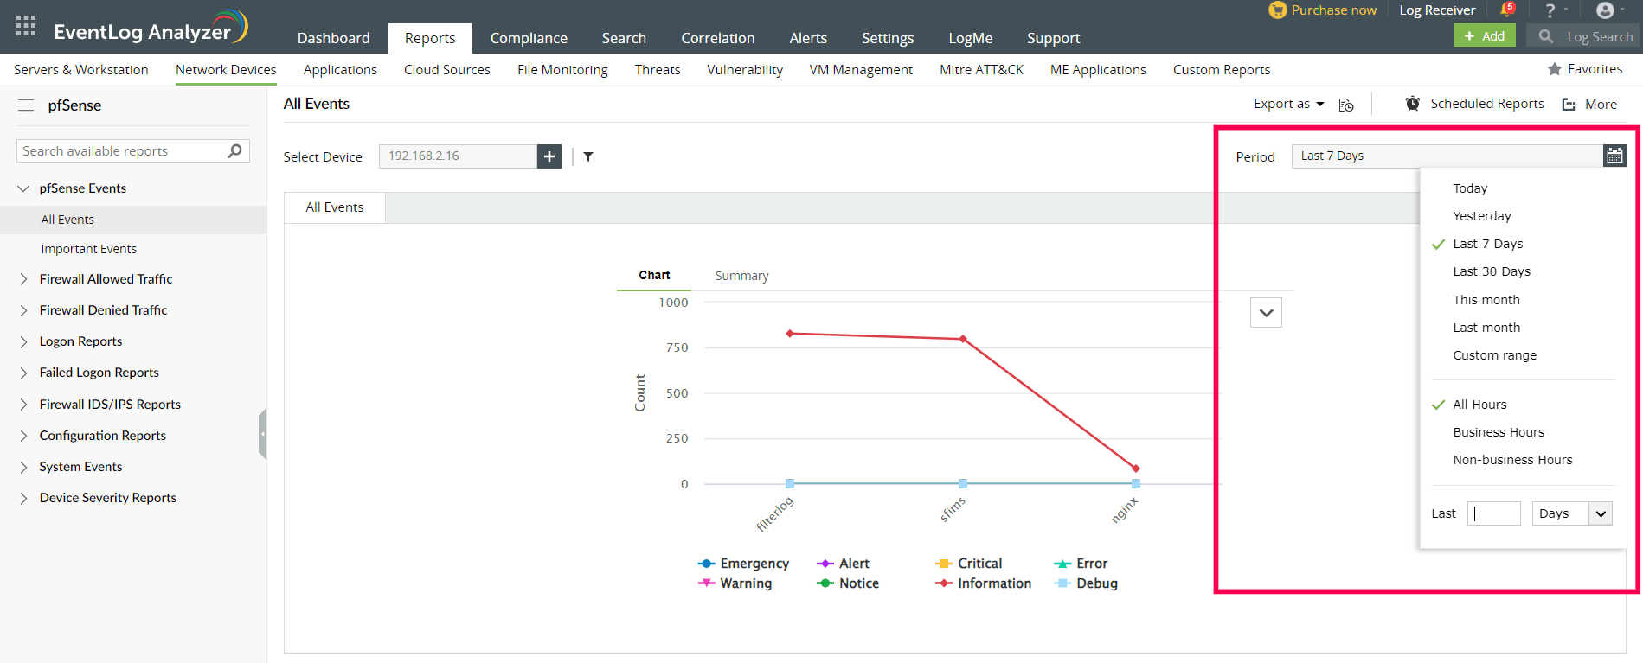
Task: Go to the Correlation tab
Action: click(x=718, y=38)
